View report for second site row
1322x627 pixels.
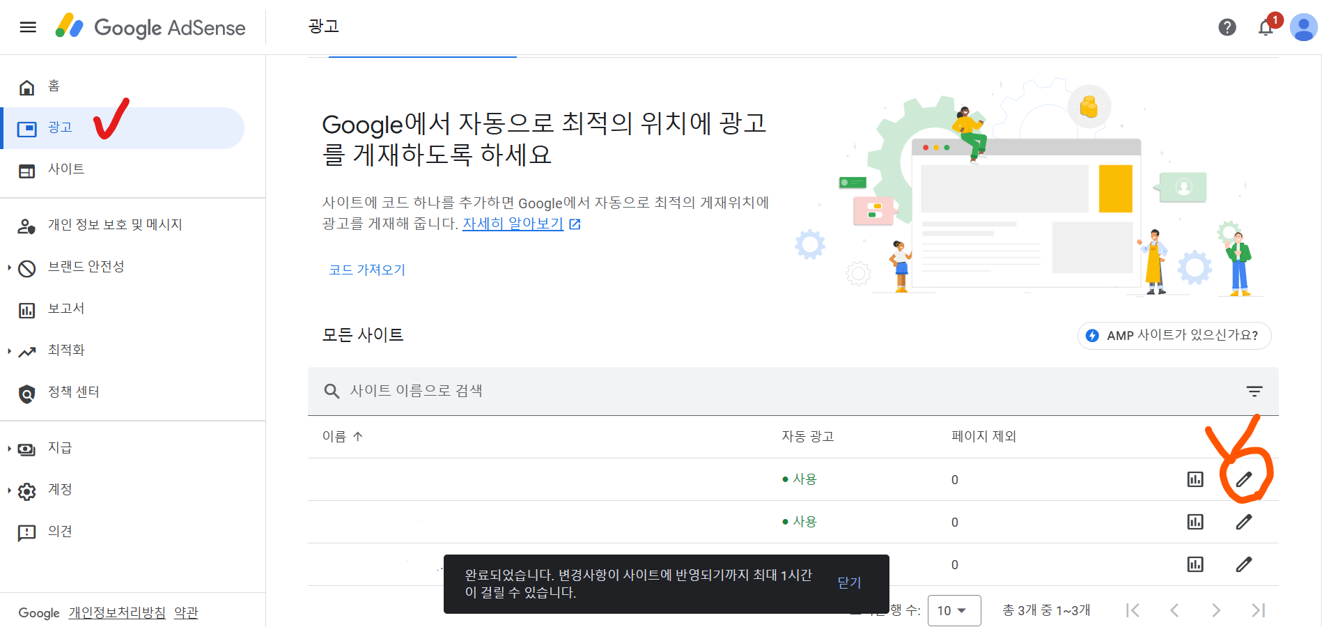1195,522
